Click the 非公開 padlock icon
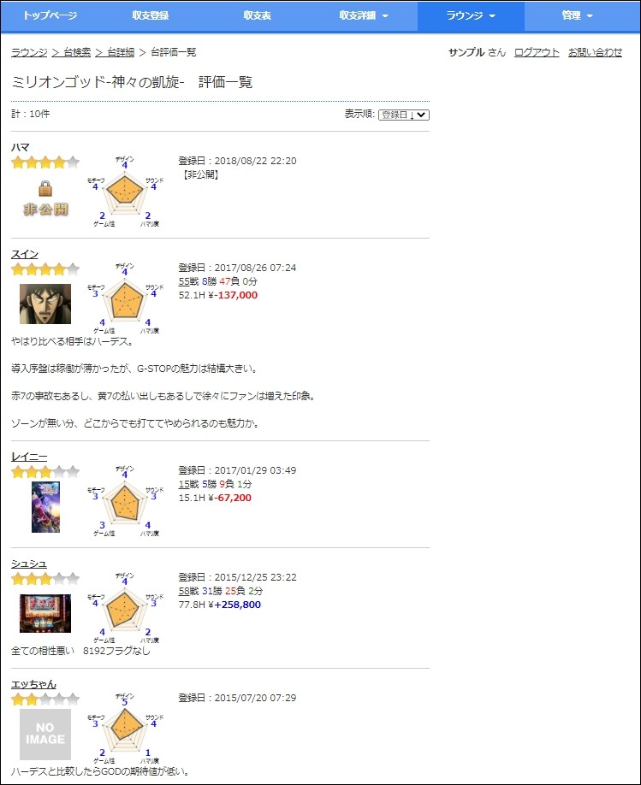 coord(45,198)
